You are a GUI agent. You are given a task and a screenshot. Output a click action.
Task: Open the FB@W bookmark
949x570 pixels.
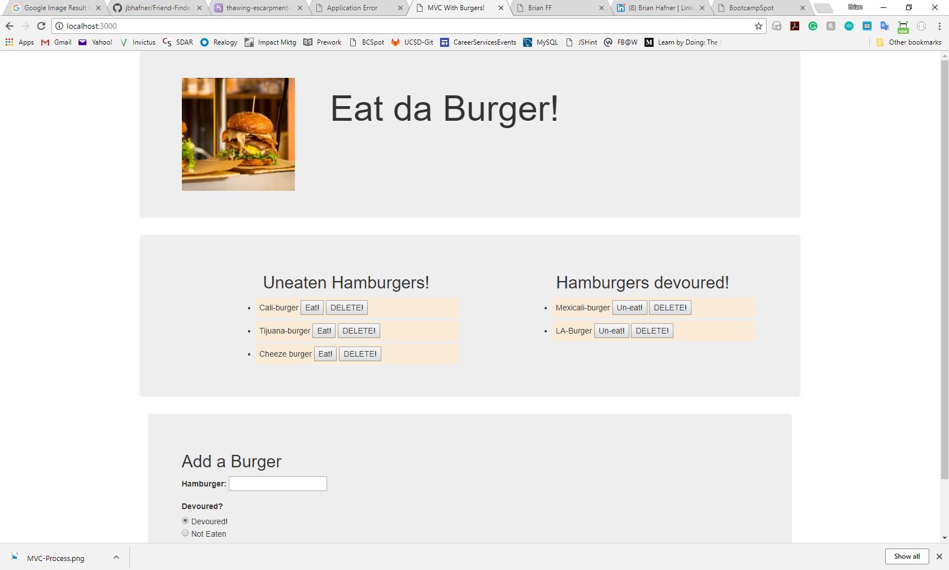click(x=621, y=42)
